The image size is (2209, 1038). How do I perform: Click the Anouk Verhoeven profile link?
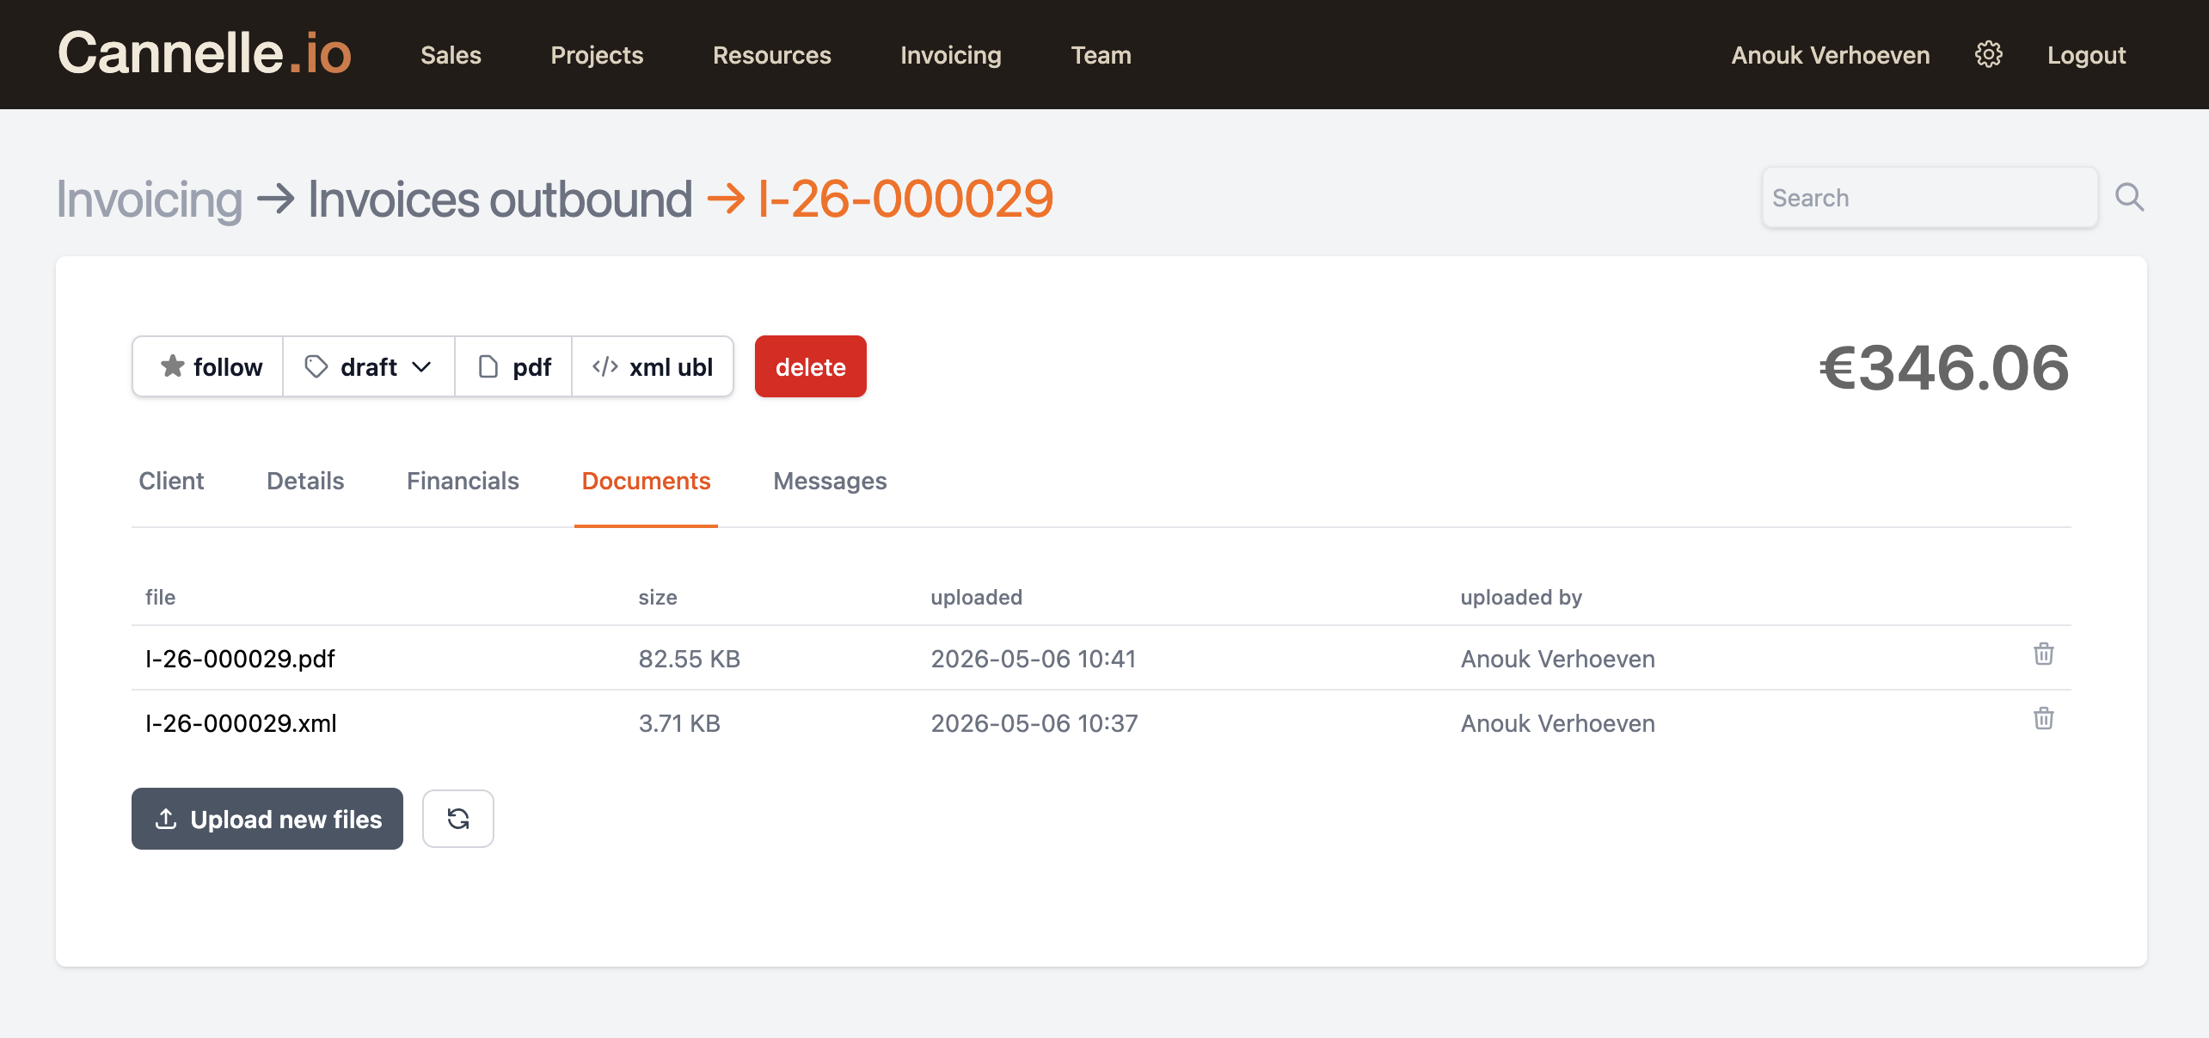[1831, 55]
